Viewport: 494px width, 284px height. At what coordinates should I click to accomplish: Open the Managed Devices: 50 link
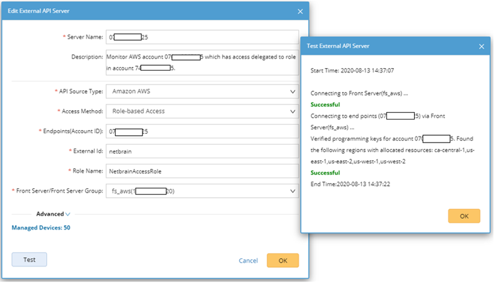point(41,228)
